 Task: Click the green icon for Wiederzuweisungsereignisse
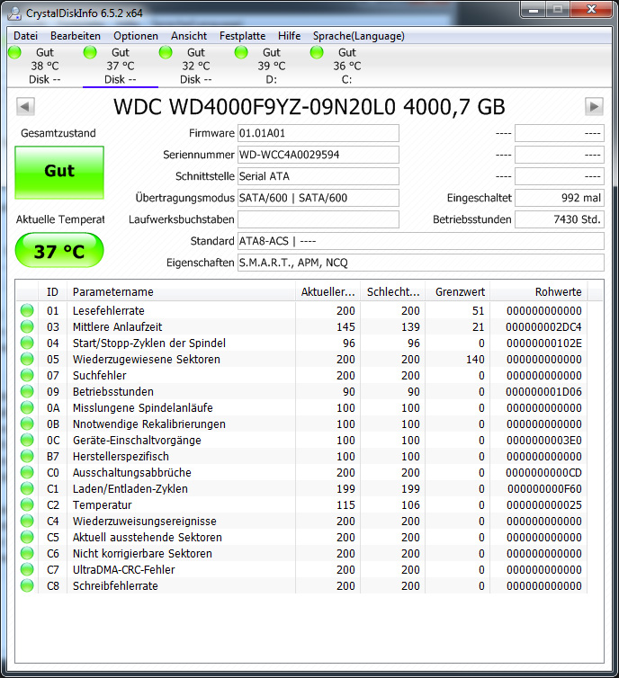coord(27,521)
